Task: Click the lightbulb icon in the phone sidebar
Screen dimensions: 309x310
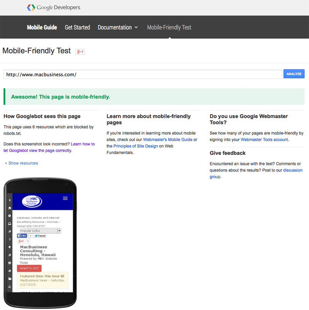Action: (10, 247)
